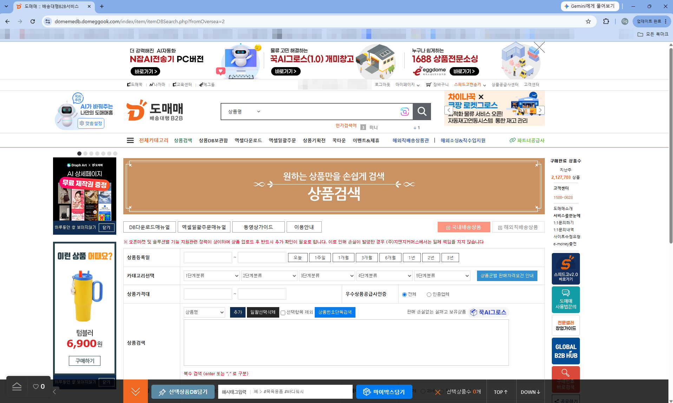Open the hamburger all-category menu icon
Screen dimensions: 673x403
pyautogui.click(x=130, y=140)
